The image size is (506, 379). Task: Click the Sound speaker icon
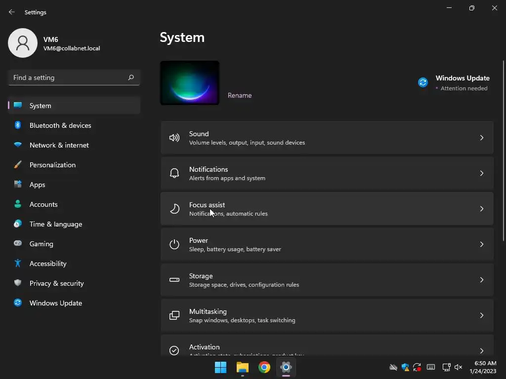[174, 138]
